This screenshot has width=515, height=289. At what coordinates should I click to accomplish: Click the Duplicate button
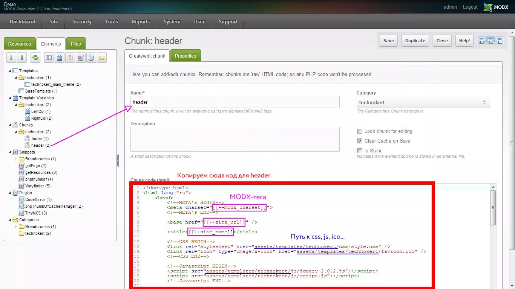[x=415, y=41]
